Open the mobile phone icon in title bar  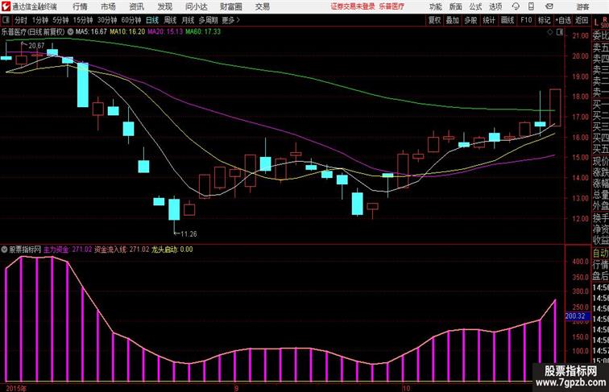tap(531, 6)
